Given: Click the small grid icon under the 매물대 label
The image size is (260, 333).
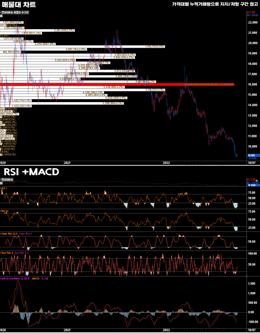Looking at the screenshot, I should pos(1,16).
